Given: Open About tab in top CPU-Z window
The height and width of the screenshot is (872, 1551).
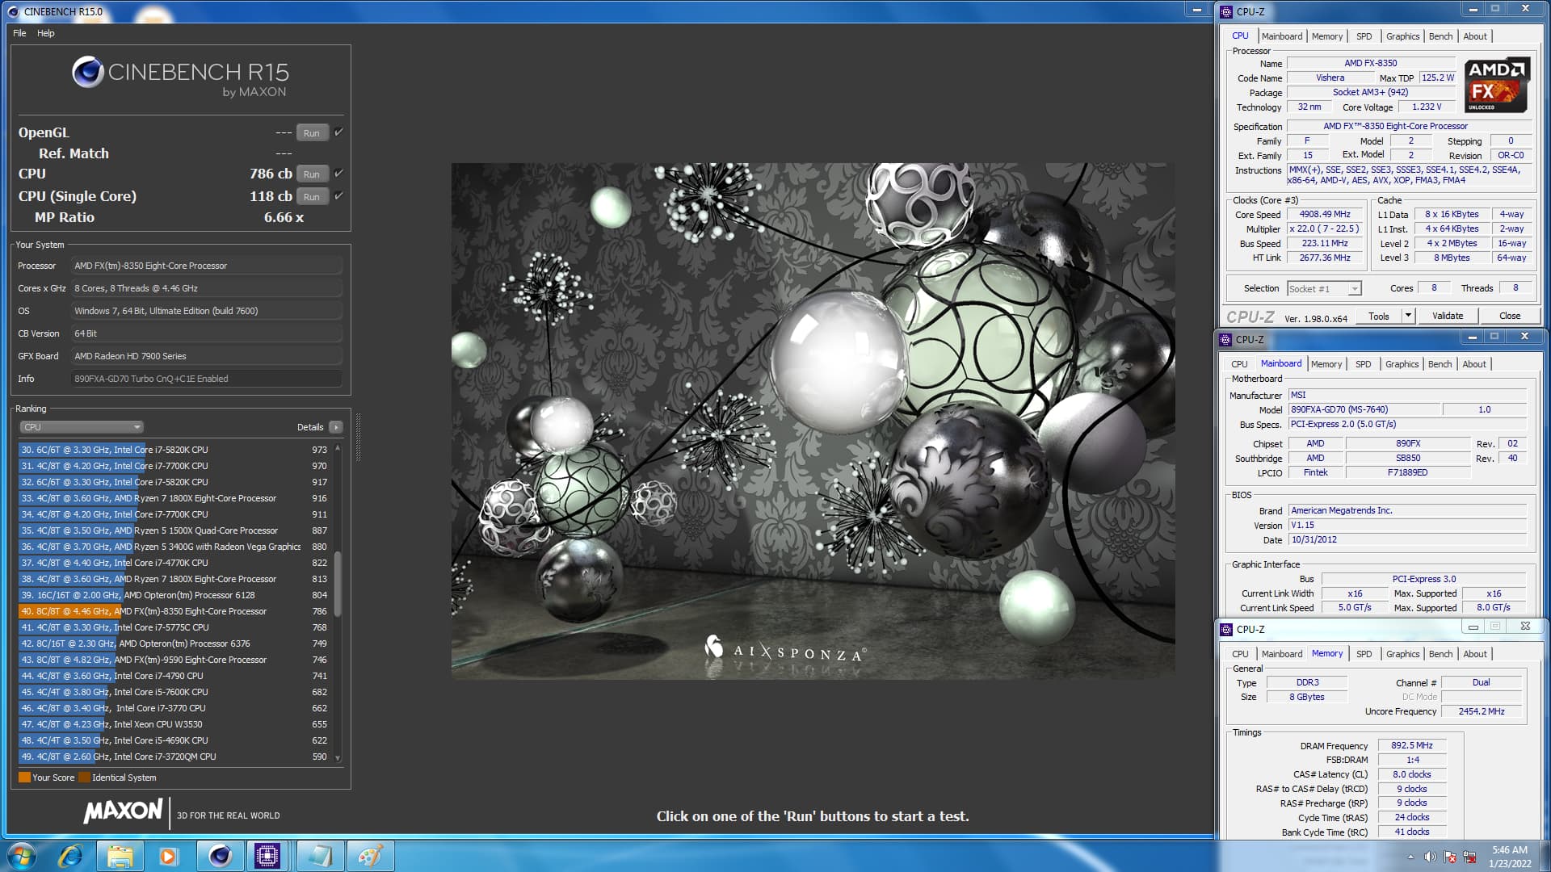Looking at the screenshot, I should (x=1475, y=36).
